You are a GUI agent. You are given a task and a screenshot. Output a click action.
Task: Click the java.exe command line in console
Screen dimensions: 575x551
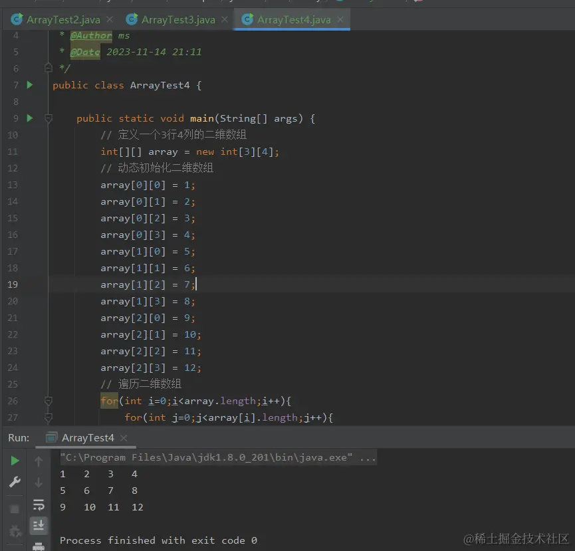pos(218,457)
